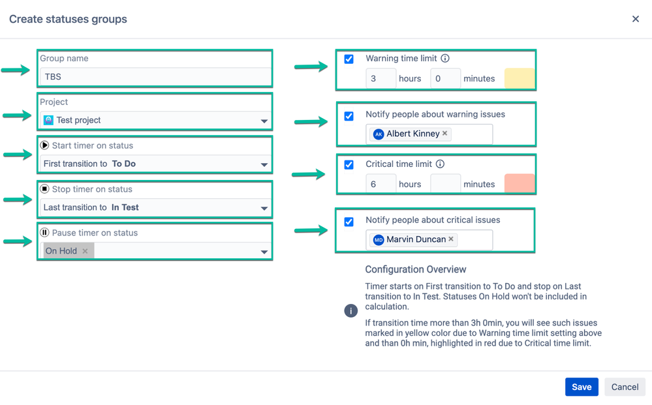Click the Group name input field
This screenshot has width=652, height=405.
click(154, 76)
